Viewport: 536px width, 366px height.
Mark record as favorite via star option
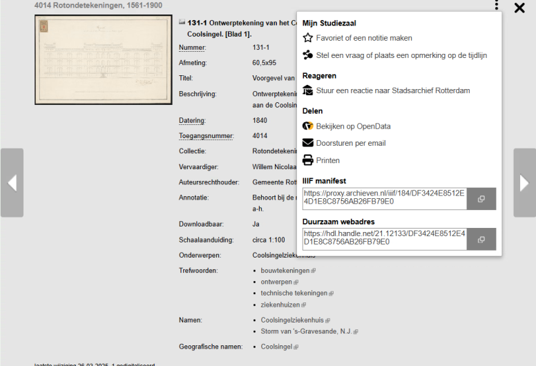(363, 38)
